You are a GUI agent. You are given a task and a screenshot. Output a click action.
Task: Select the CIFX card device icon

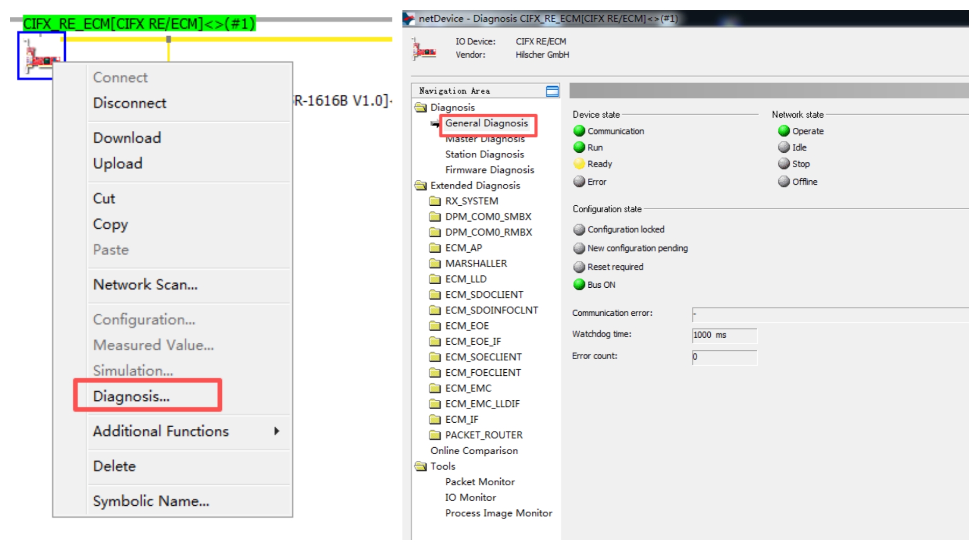(42, 56)
